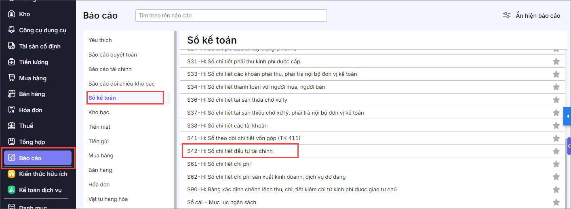Click the Kiến thức hữu ích yellow icon
The image size is (571, 209).
click(11, 174)
